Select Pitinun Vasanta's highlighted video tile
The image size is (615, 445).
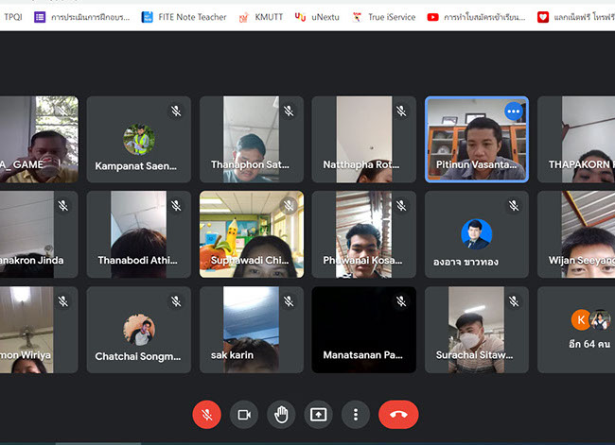(476, 139)
